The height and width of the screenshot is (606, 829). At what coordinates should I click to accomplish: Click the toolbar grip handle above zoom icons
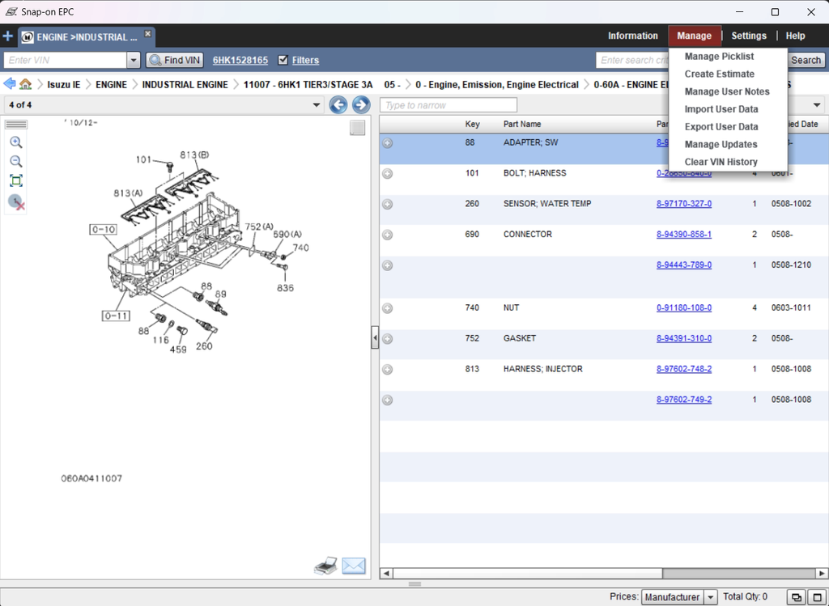coord(16,125)
